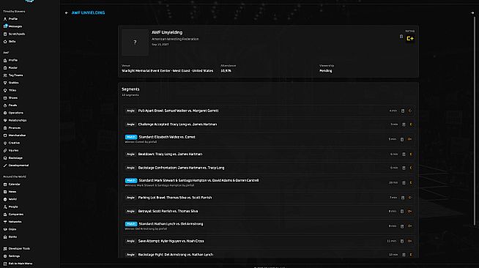
Task: Click the Roster icon in sidebar
Action: pyautogui.click(x=5, y=68)
